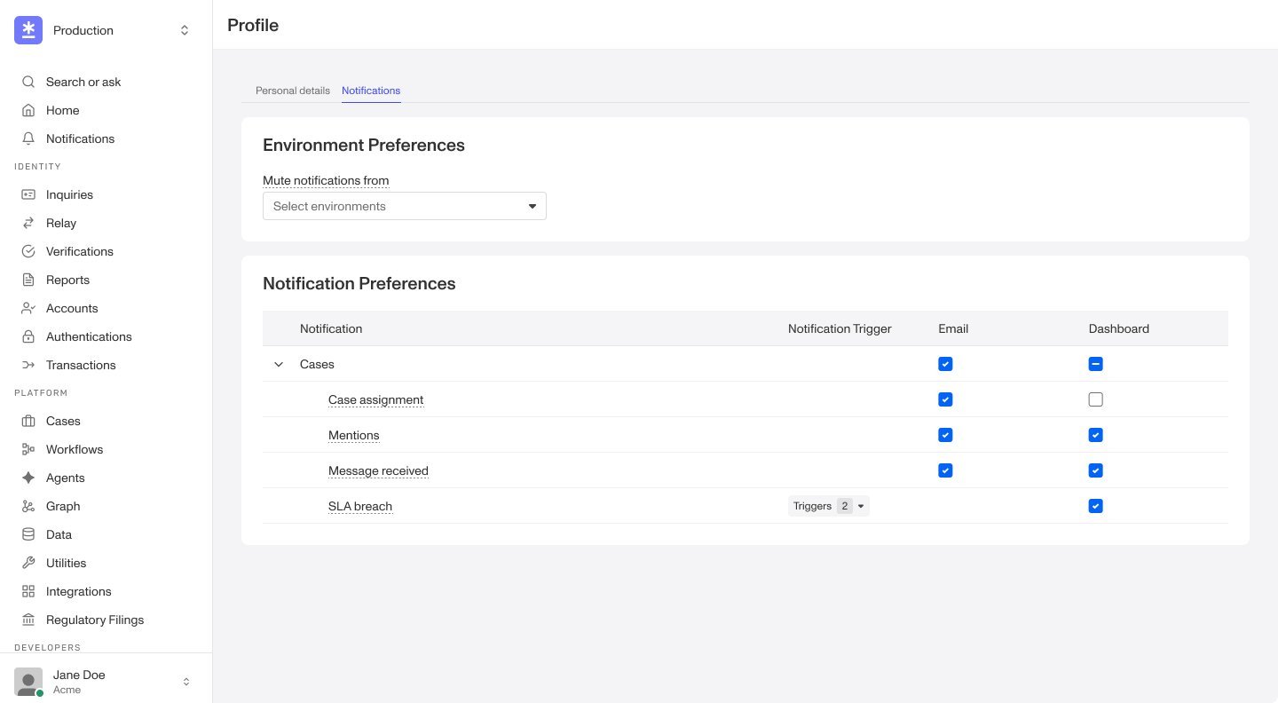Open the Triggers 2 dropdown for SLA breach
The image size is (1278, 703).
click(829, 506)
